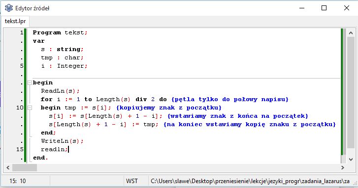Viewport: 358px width, 188px height.
Task: Click comment '{wstawiamy znak z końca na początek}'
Action: pyautogui.click(x=238, y=116)
